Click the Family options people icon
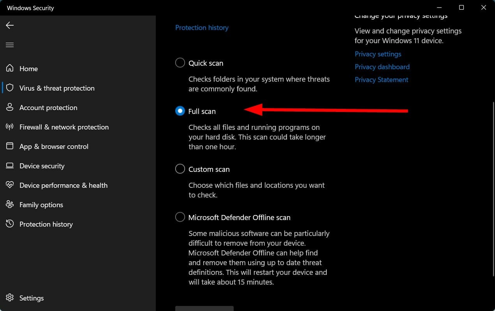495x311 pixels. point(9,204)
